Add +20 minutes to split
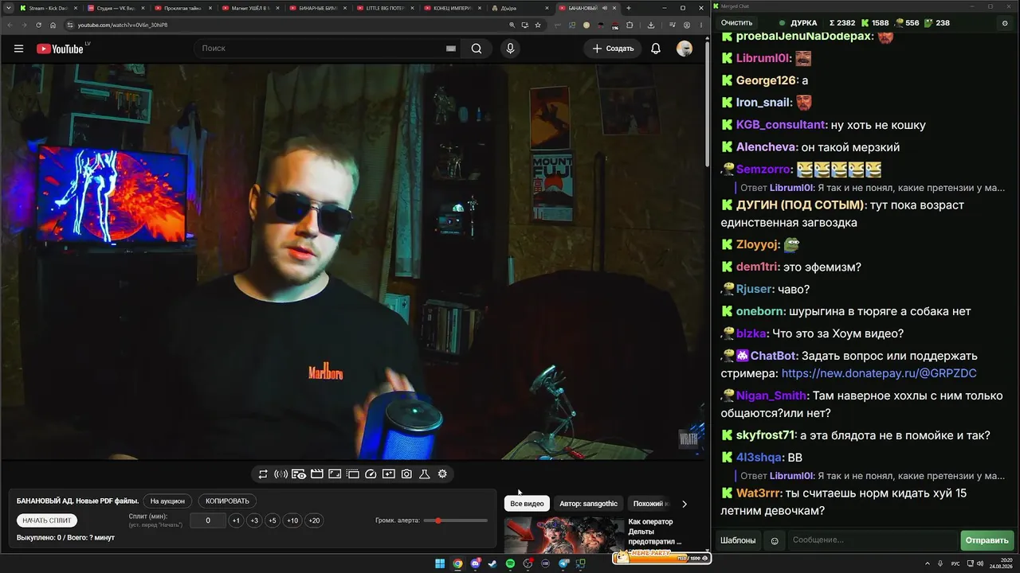Screen dimensions: 1020x573 tap(314, 520)
